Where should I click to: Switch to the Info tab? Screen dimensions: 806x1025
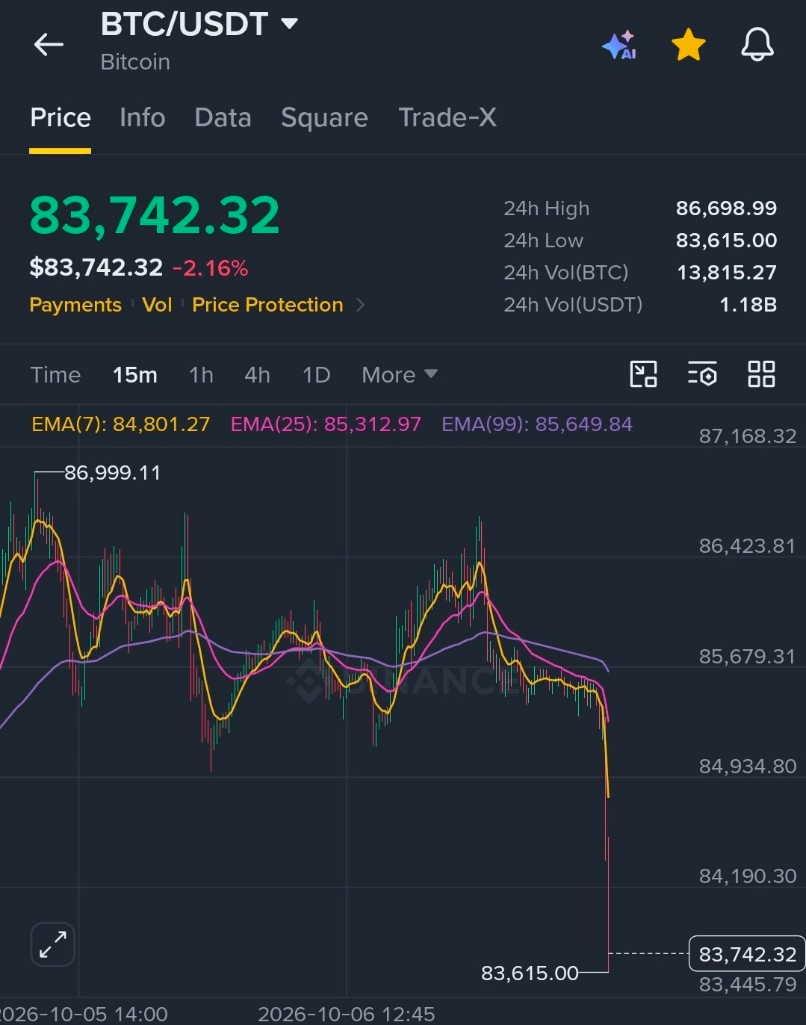(142, 117)
